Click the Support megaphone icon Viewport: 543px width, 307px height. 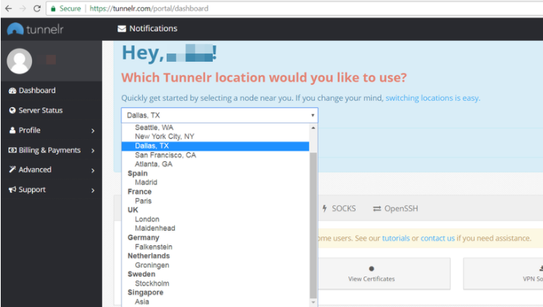point(13,190)
